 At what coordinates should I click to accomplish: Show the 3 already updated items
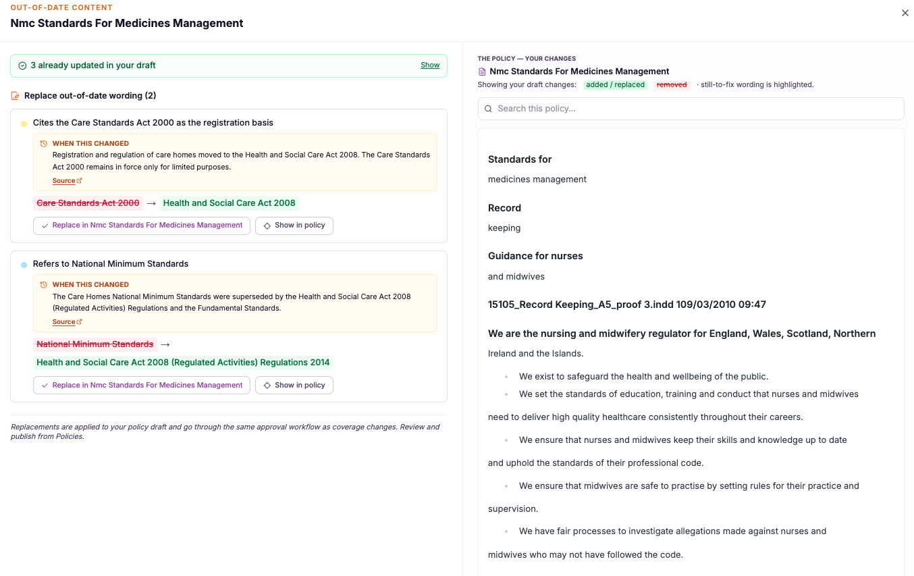pos(430,66)
